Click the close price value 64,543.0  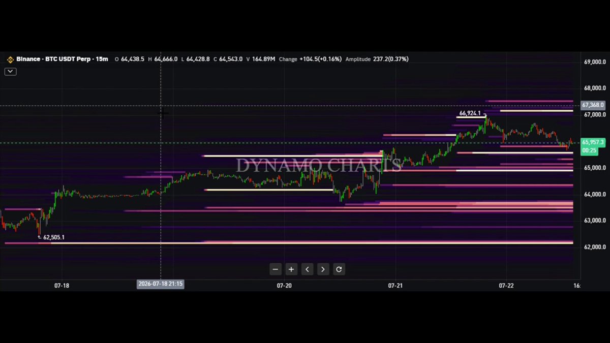click(231, 59)
